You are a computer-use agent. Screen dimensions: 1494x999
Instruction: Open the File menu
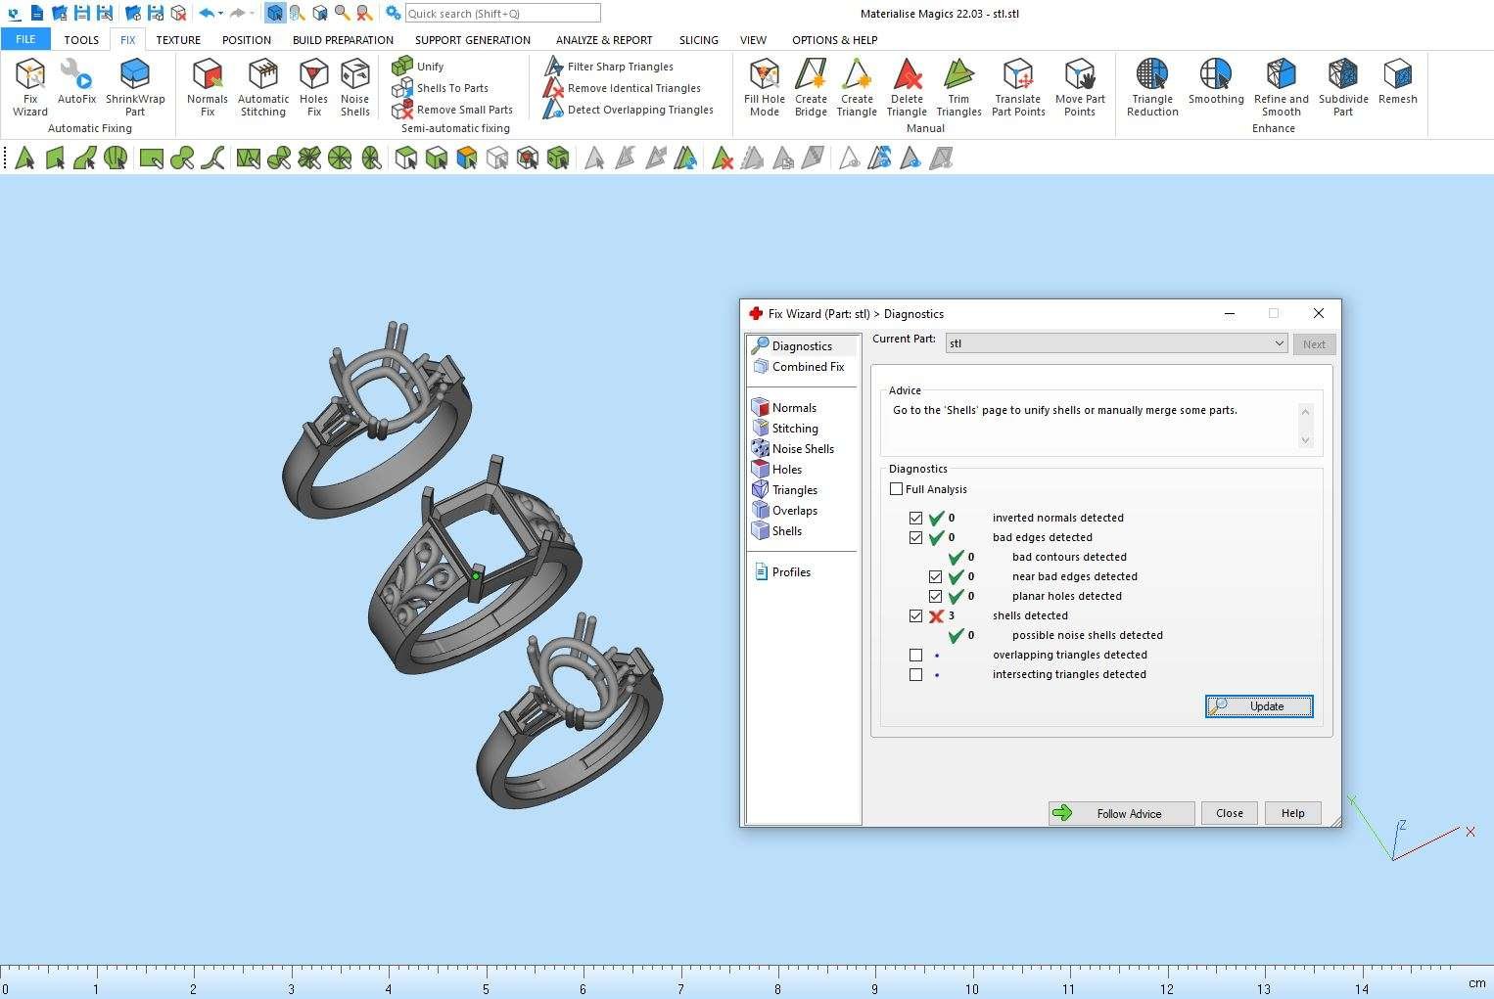25,39
